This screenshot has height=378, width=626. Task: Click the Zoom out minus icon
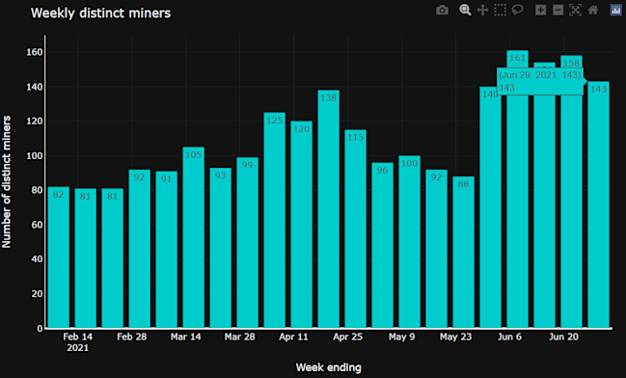(x=558, y=10)
